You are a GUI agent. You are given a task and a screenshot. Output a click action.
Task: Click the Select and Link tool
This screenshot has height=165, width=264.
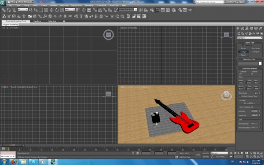[x=4, y=10]
